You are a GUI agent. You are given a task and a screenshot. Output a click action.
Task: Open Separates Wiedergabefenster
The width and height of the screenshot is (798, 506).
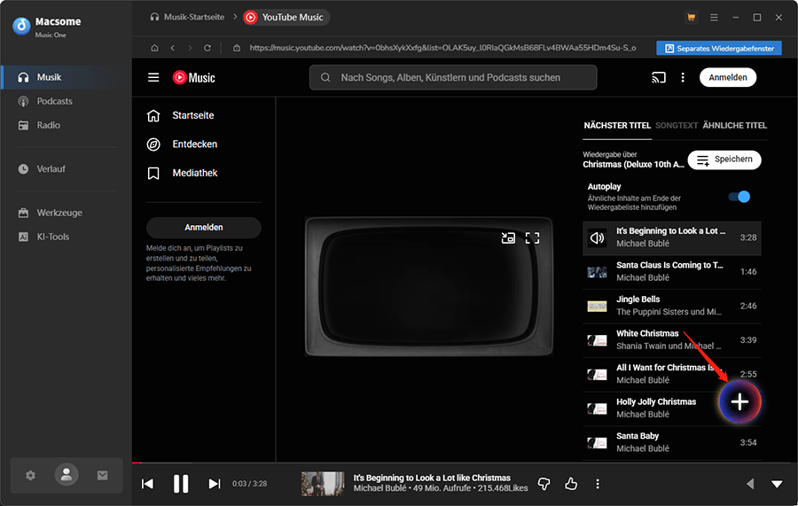(719, 49)
